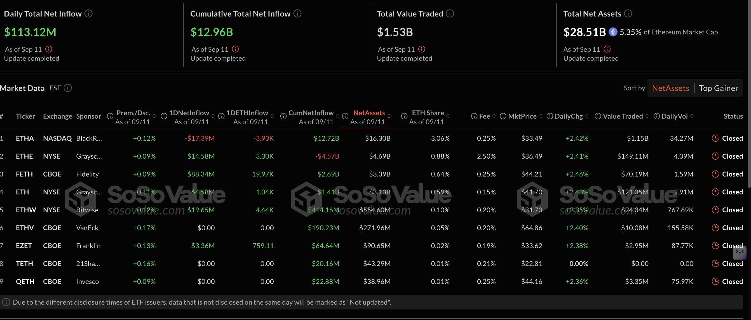Click the sort chevron on CumNetInflow header
The height and width of the screenshot is (320, 751).
(x=338, y=116)
